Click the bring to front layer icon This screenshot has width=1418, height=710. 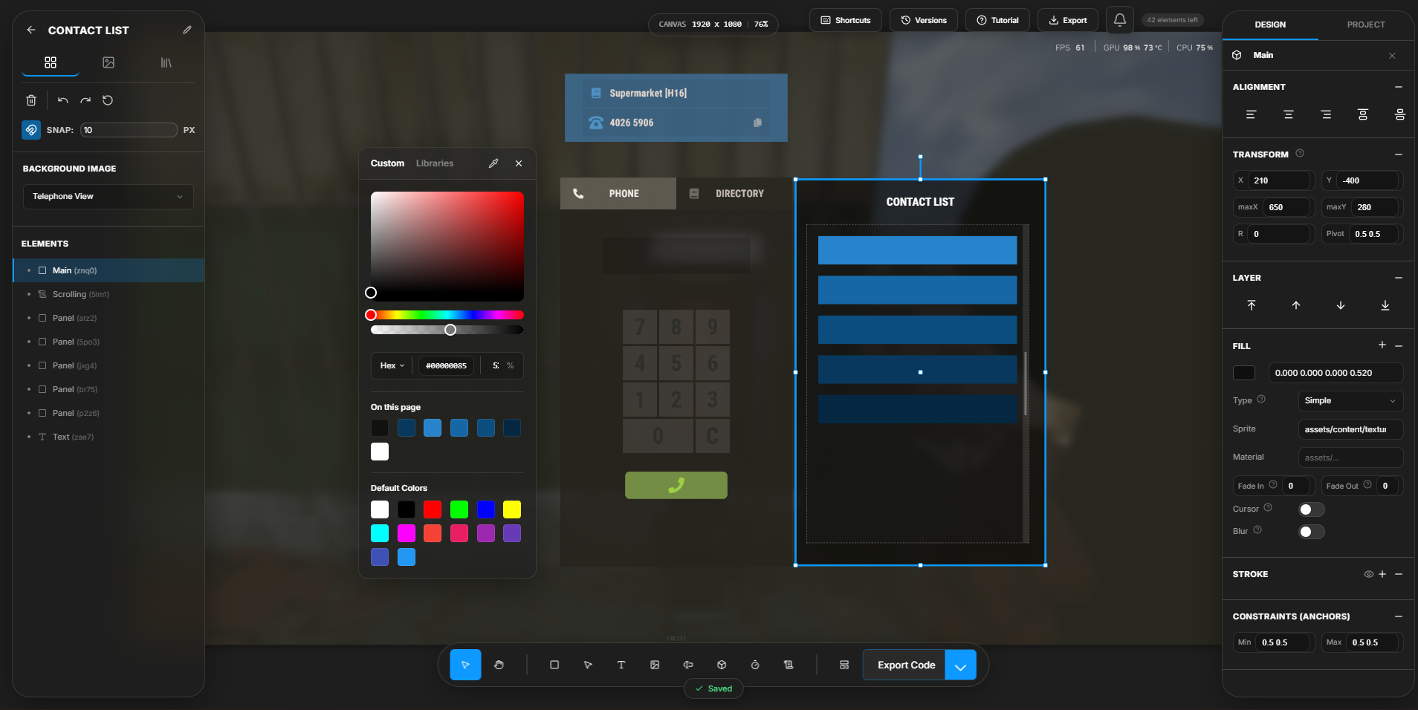(x=1252, y=305)
